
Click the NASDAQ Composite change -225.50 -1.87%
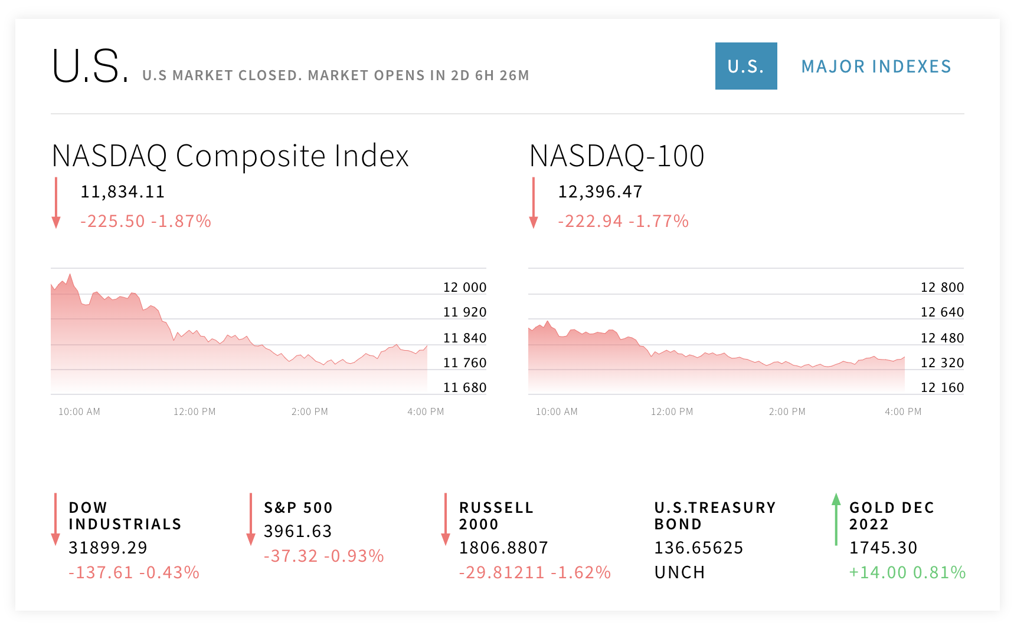pyautogui.click(x=146, y=221)
